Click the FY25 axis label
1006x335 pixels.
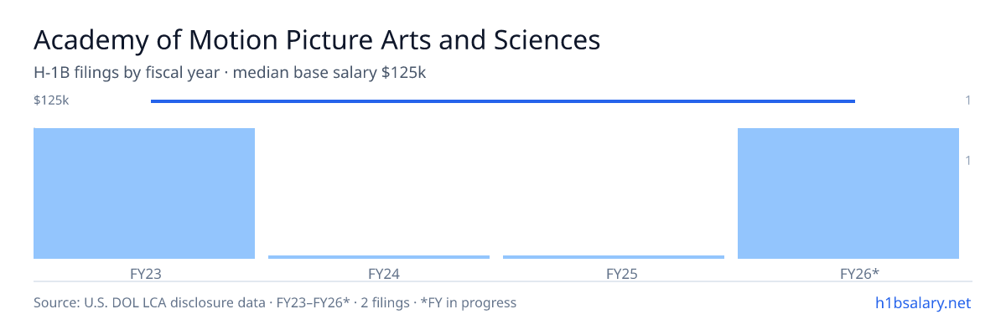(614, 273)
